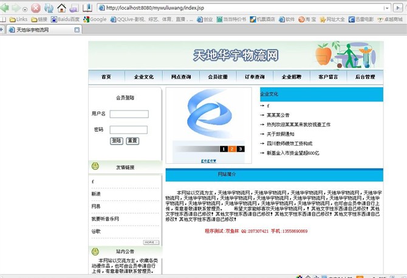Open the 新基金入市资金望超600亿 link
Viewport: 407px width, 278px height.
[293, 153]
